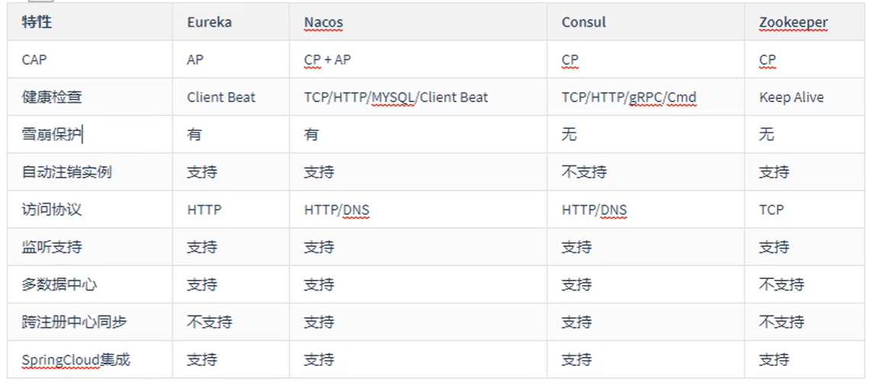Screen dimensions: 873x385
Task: Click the 跨注册中心同步 row label
Action: [x=75, y=322]
